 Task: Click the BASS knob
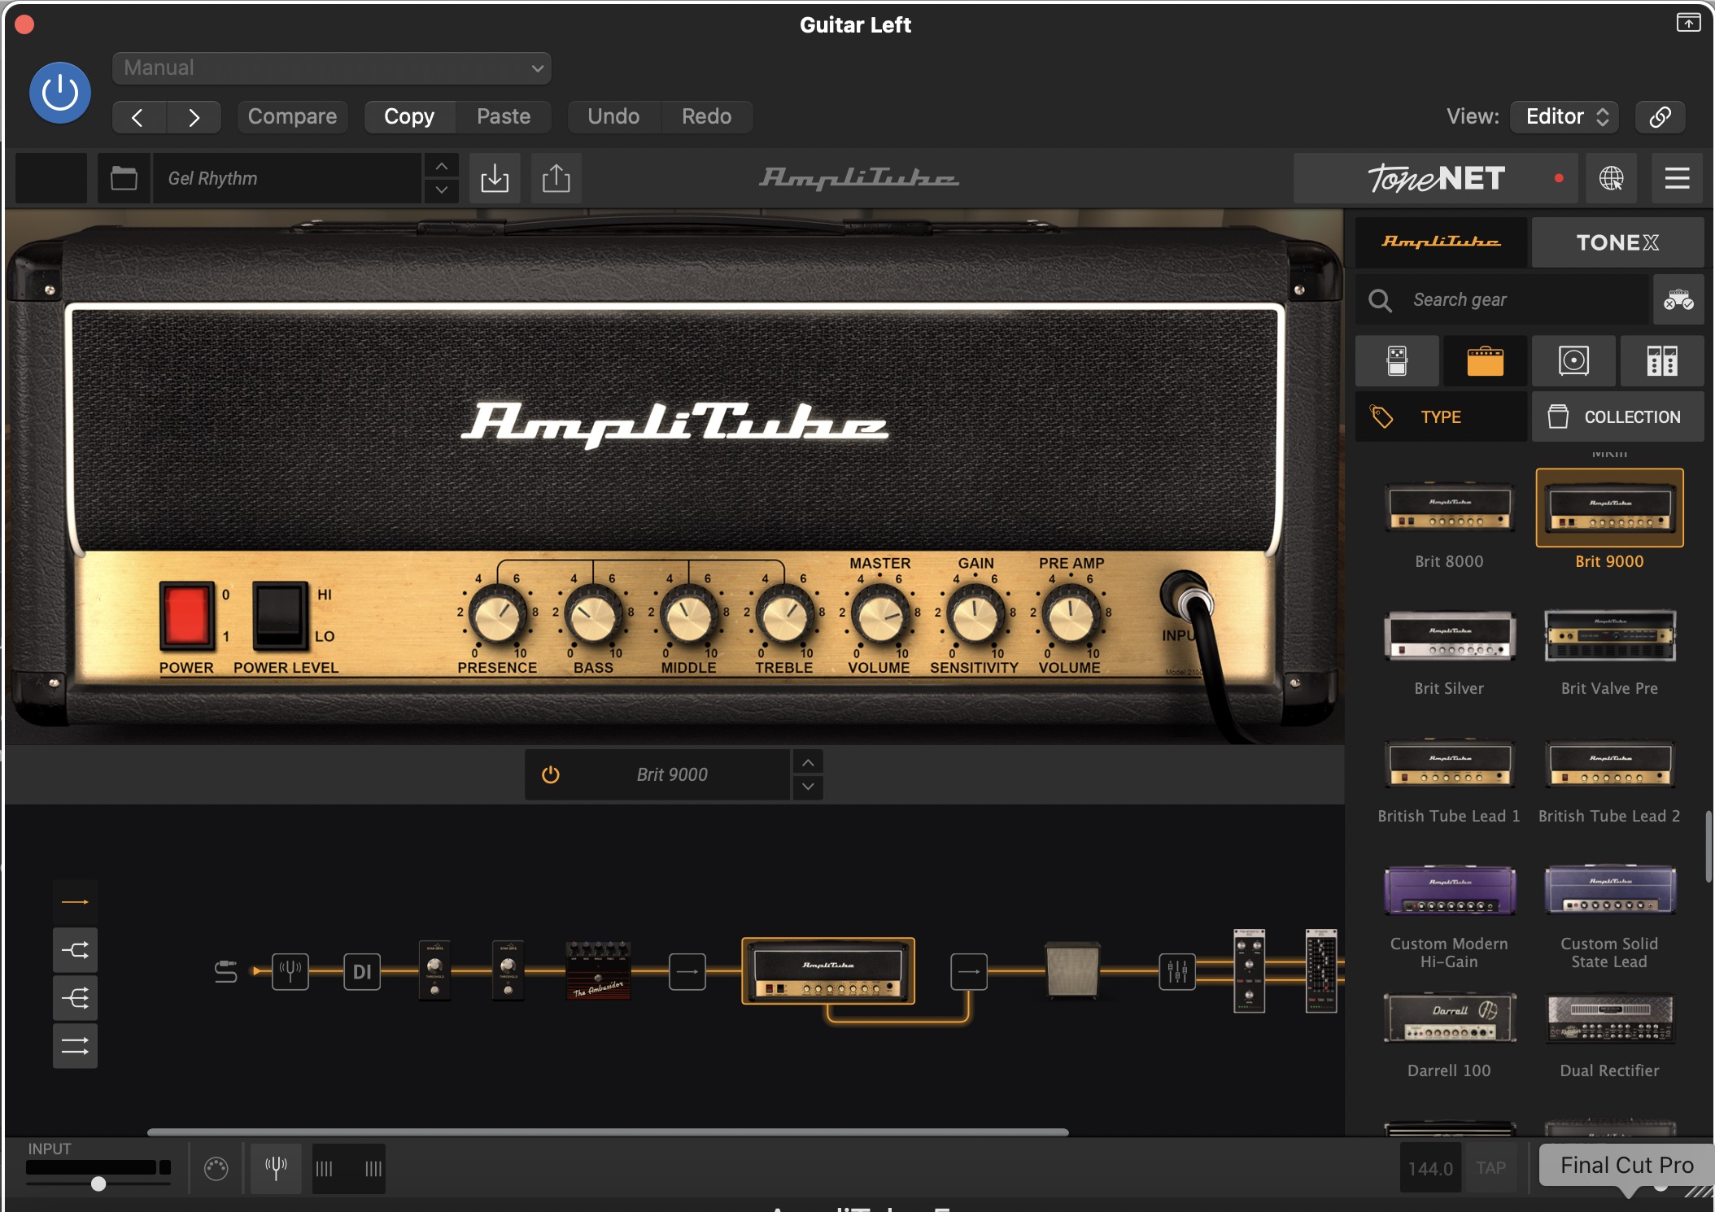[x=593, y=617]
